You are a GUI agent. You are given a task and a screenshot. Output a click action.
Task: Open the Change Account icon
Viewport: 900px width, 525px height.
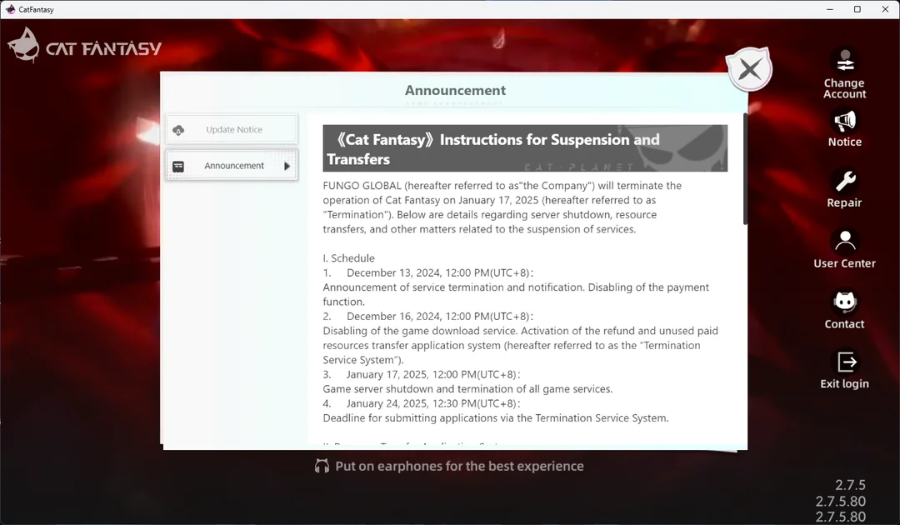pos(844,62)
